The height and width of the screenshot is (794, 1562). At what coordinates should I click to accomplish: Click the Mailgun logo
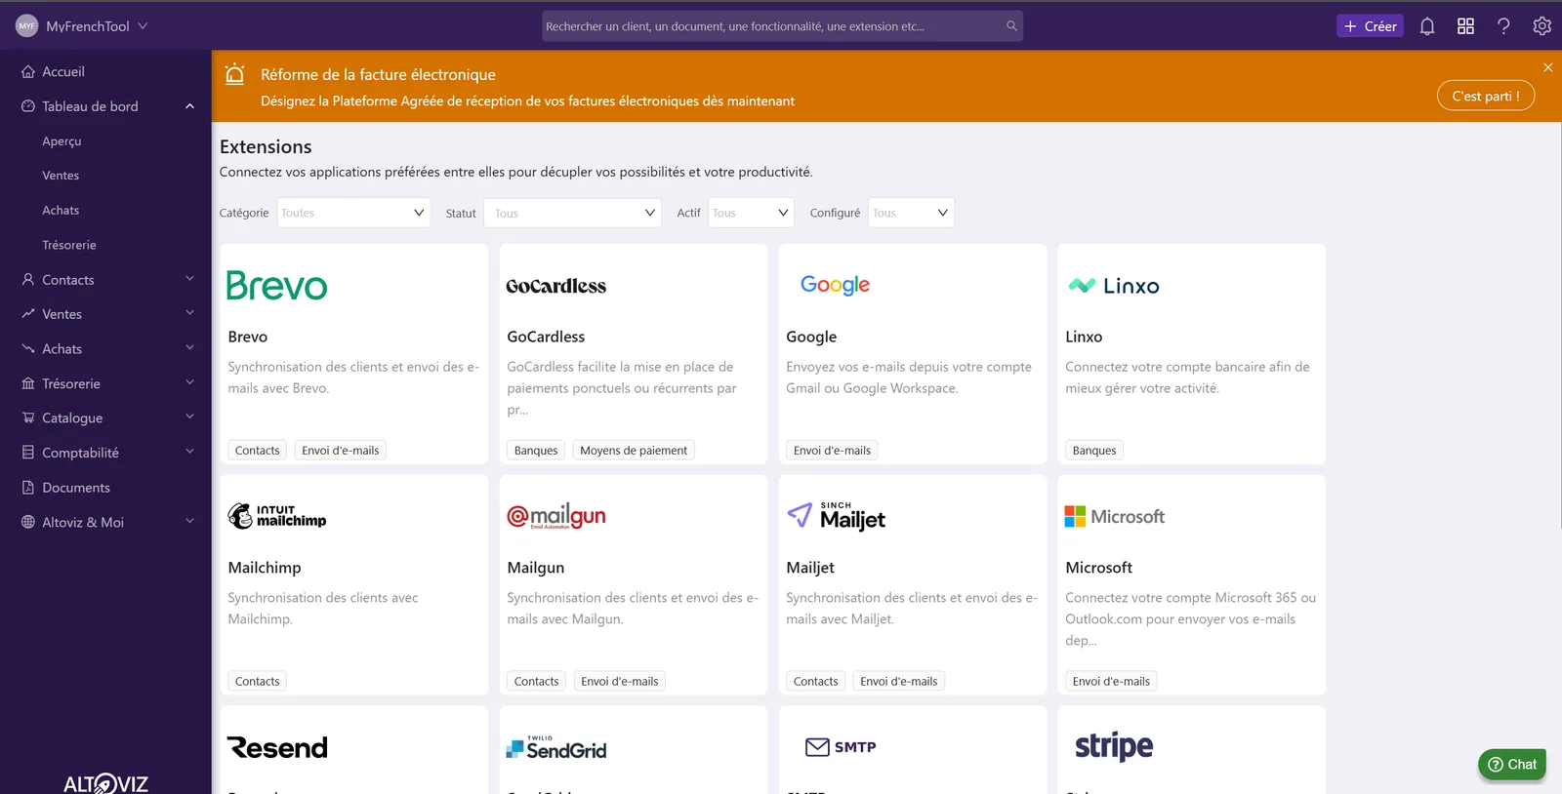click(555, 516)
